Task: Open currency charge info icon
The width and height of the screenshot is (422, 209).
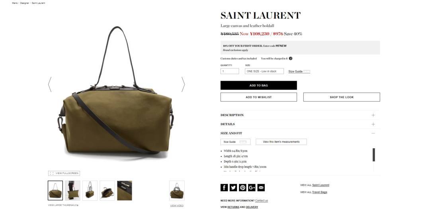Action: click(x=291, y=58)
